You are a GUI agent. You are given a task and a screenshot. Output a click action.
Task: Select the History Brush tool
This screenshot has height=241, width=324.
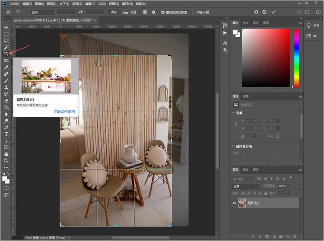(x=6, y=94)
